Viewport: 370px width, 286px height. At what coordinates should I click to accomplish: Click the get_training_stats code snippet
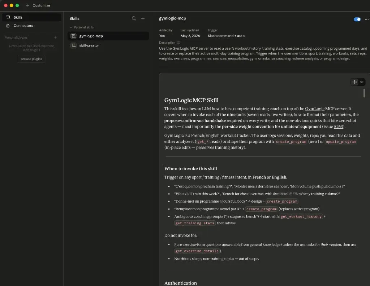(x=195, y=223)
